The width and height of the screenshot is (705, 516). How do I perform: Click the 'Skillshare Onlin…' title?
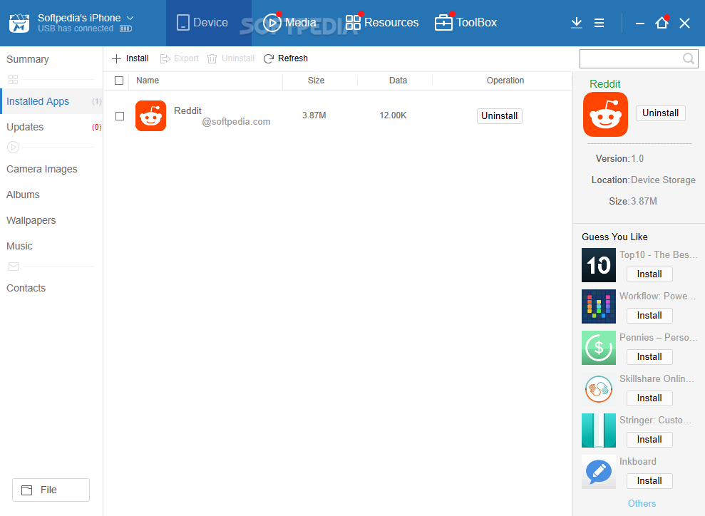(657, 379)
